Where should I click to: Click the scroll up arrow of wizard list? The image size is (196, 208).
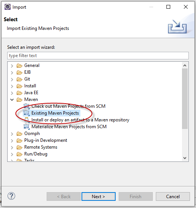(x=185, y=65)
